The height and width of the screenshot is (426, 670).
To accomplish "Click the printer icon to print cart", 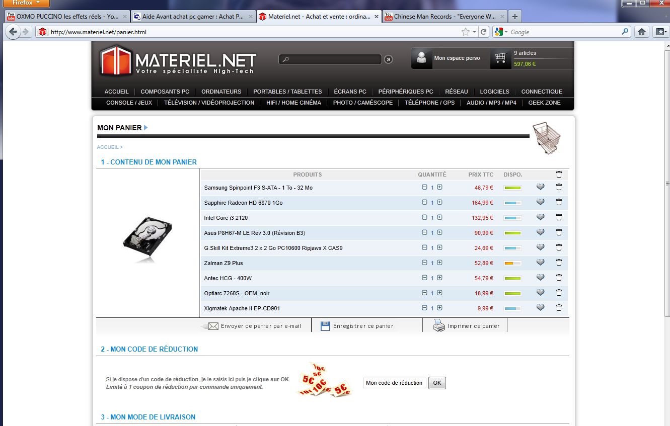I will click(x=439, y=326).
